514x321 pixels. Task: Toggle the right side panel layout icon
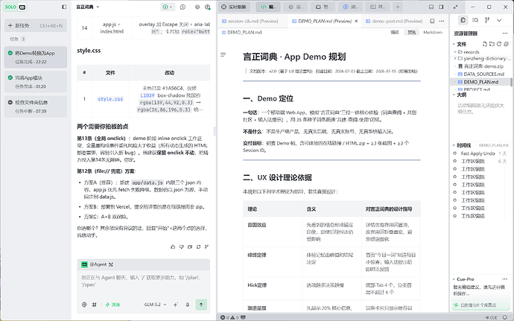tap(441, 7)
